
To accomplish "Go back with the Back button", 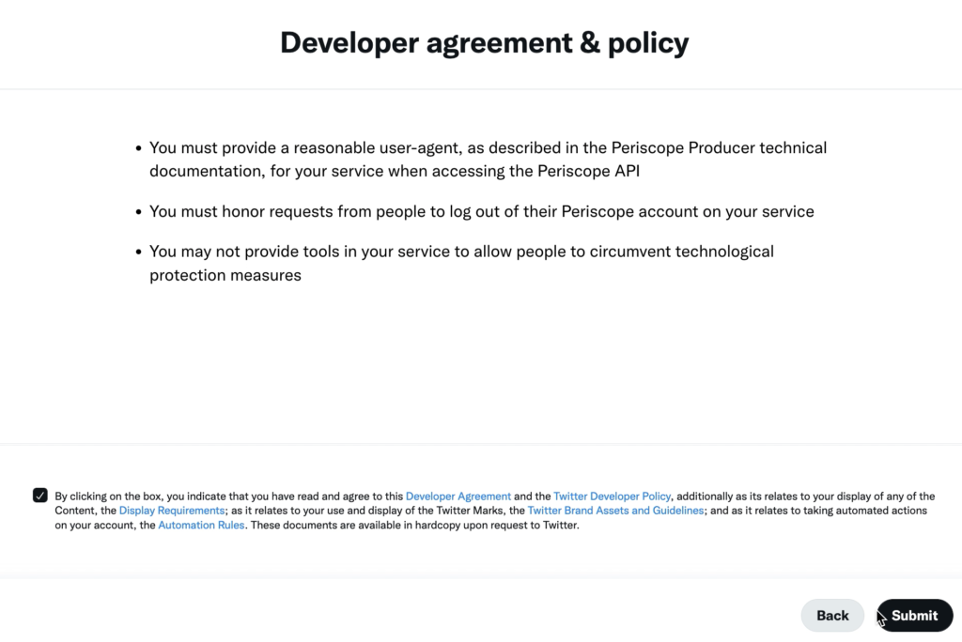I will [832, 615].
